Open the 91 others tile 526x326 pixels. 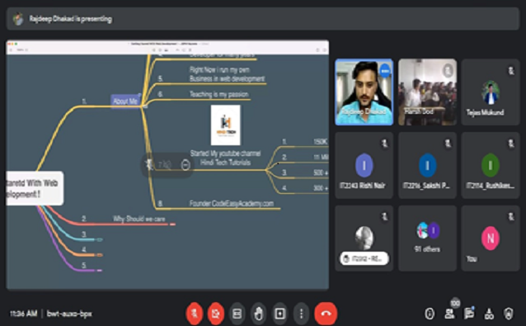tap(427, 238)
